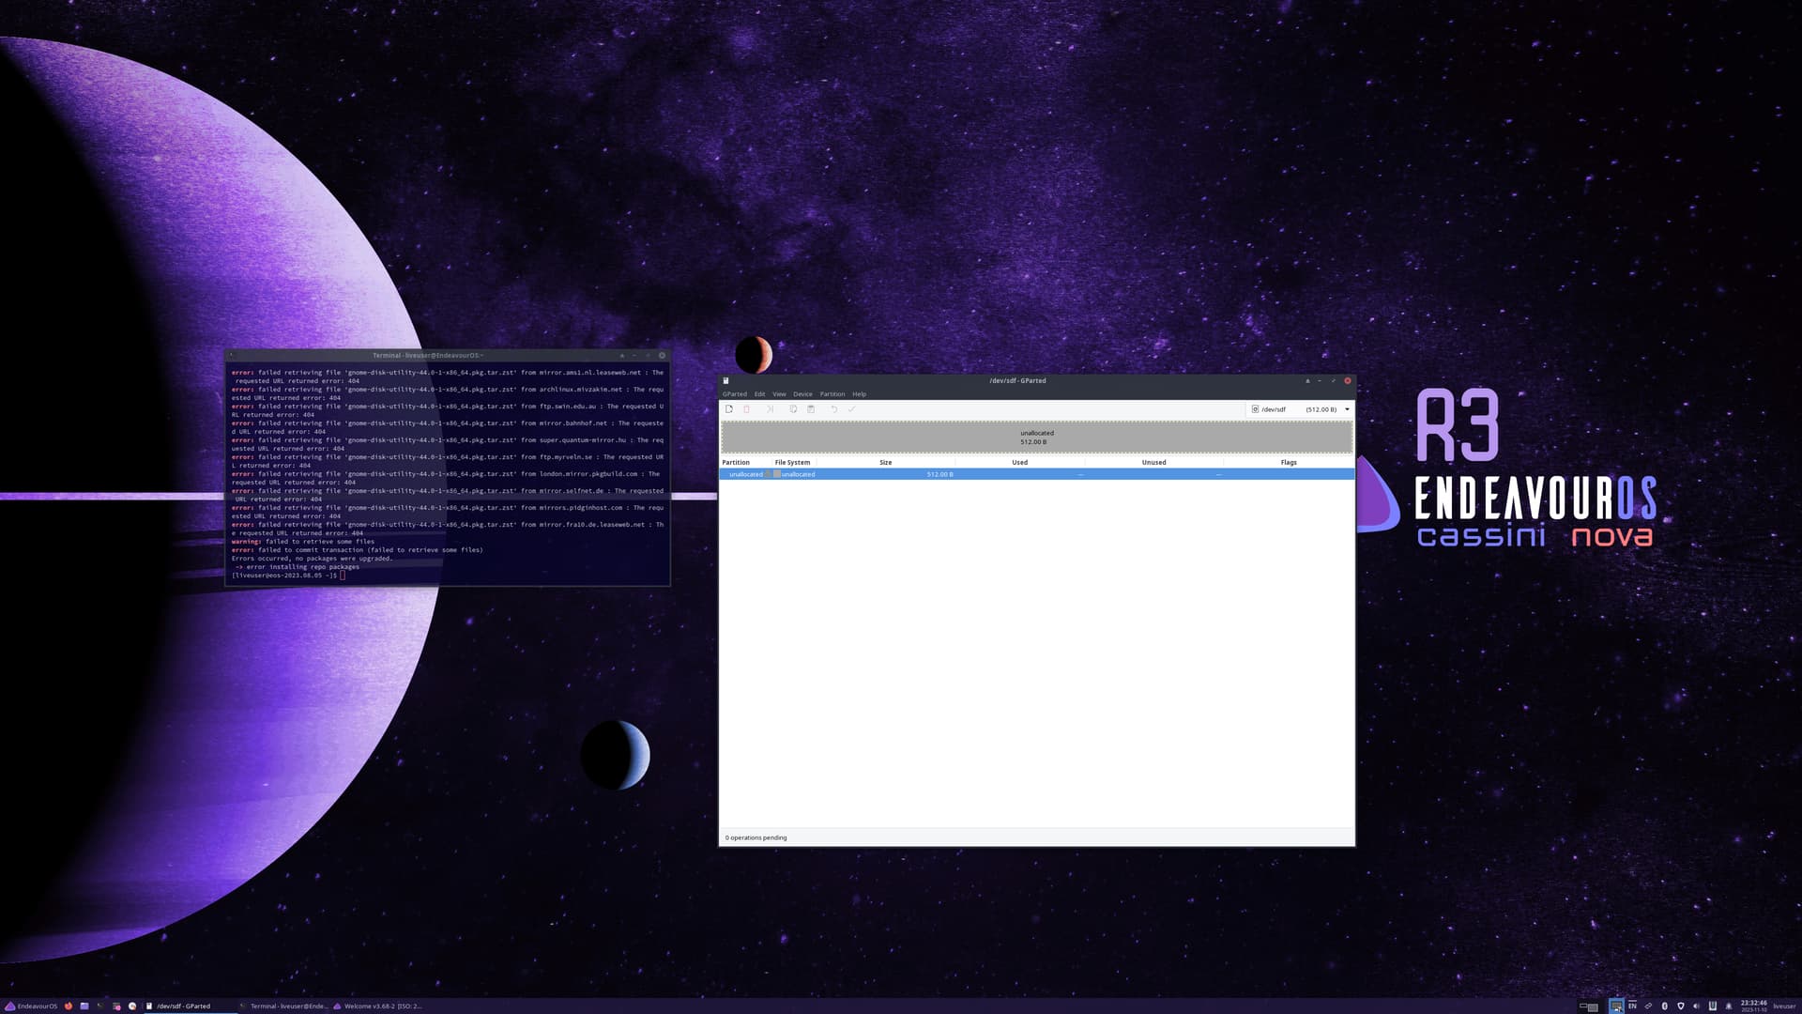The image size is (1802, 1014).
Task: Open the Edit menu in GParted
Action: tap(759, 394)
